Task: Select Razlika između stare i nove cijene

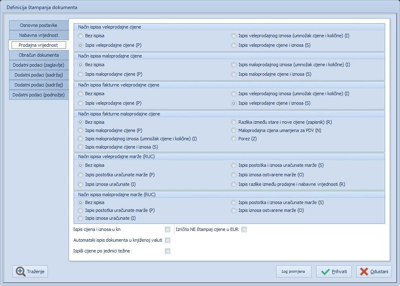Action: tap(234, 122)
